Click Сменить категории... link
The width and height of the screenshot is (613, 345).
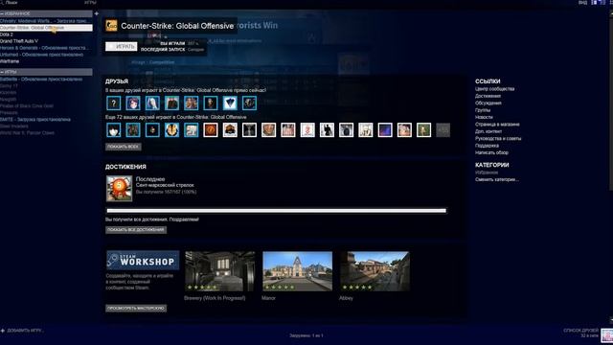pyautogui.click(x=497, y=179)
